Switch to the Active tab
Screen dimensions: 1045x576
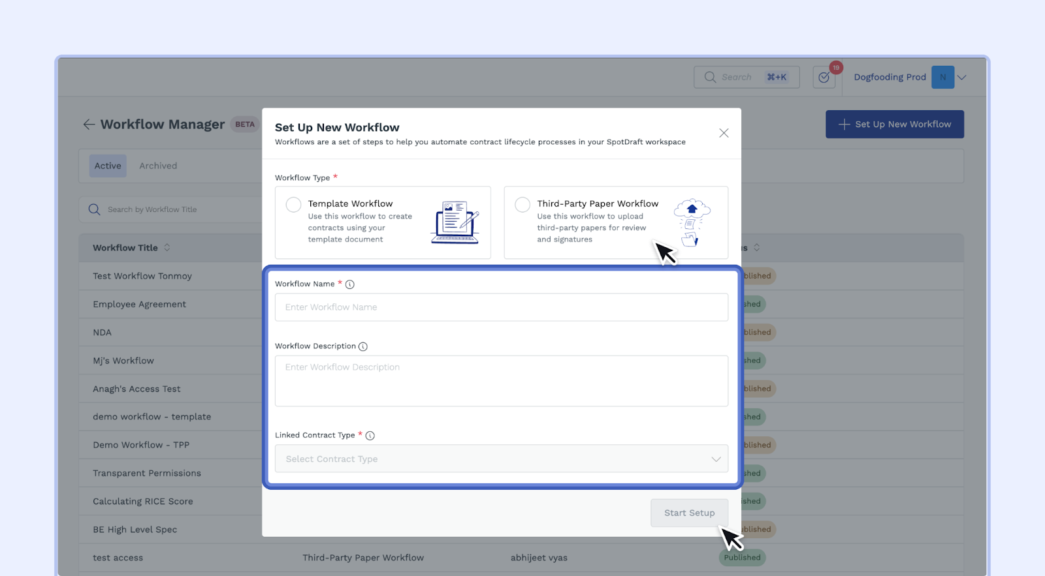[108, 166]
